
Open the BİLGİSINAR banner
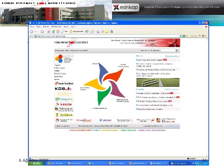click(64, 115)
